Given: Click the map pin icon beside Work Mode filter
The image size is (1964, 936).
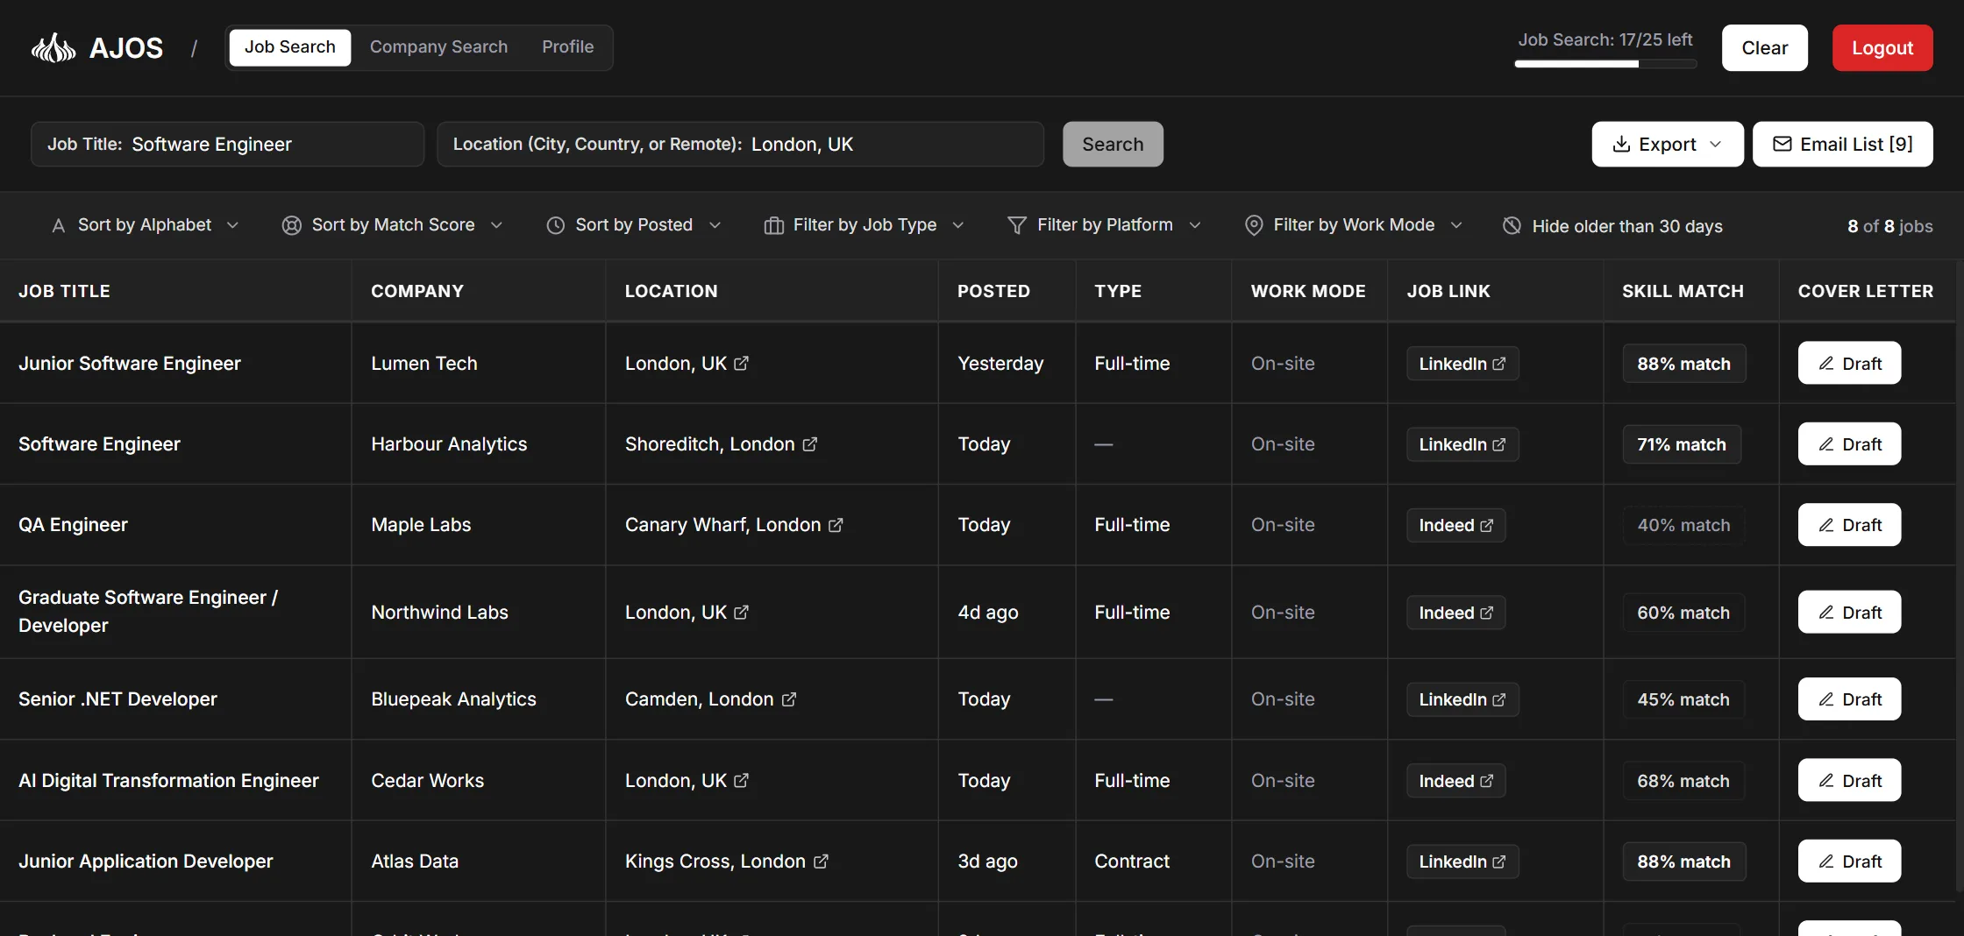Looking at the screenshot, I should tap(1254, 225).
